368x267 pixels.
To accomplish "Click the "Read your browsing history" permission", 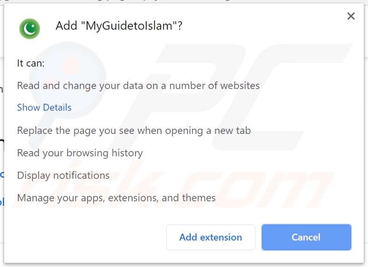I will click(x=80, y=153).
